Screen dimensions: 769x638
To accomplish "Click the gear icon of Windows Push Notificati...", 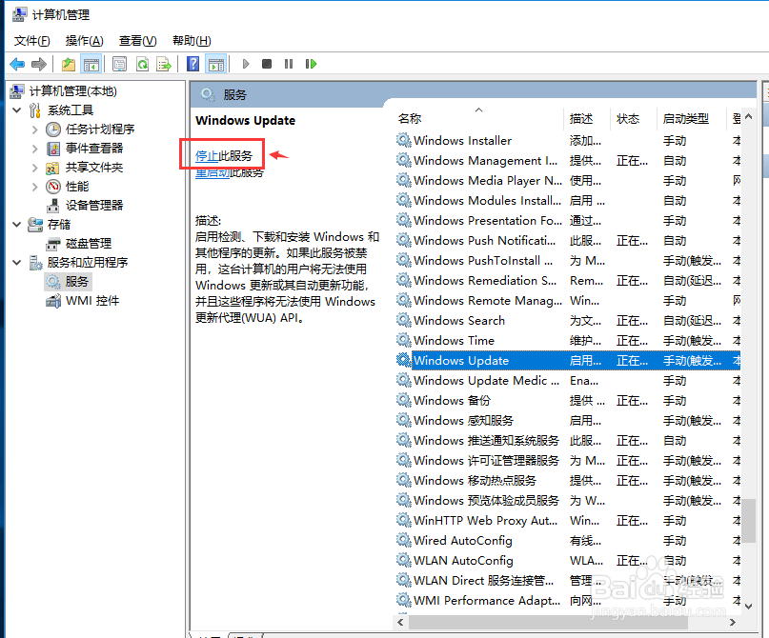I will (404, 241).
